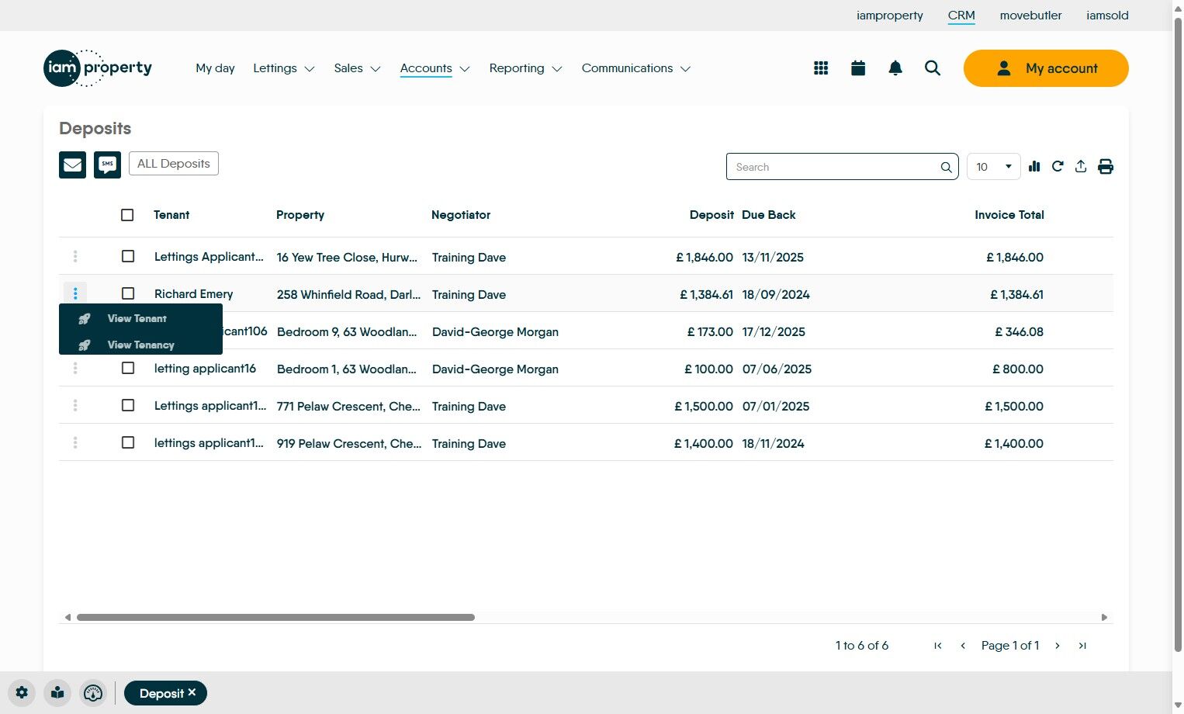
Task: Tick checkbox for 919 Pelaw Crescent row
Action: pos(128,442)
